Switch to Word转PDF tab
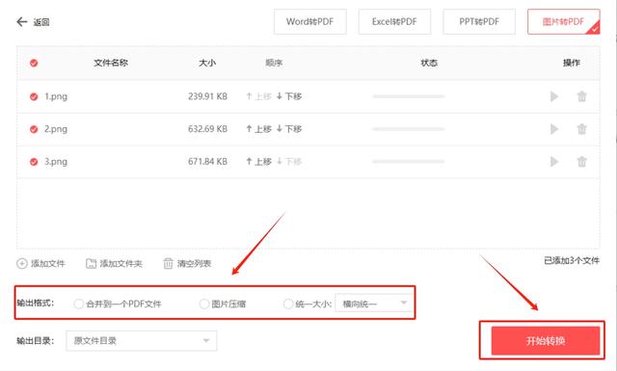 [x=310, y=21]
